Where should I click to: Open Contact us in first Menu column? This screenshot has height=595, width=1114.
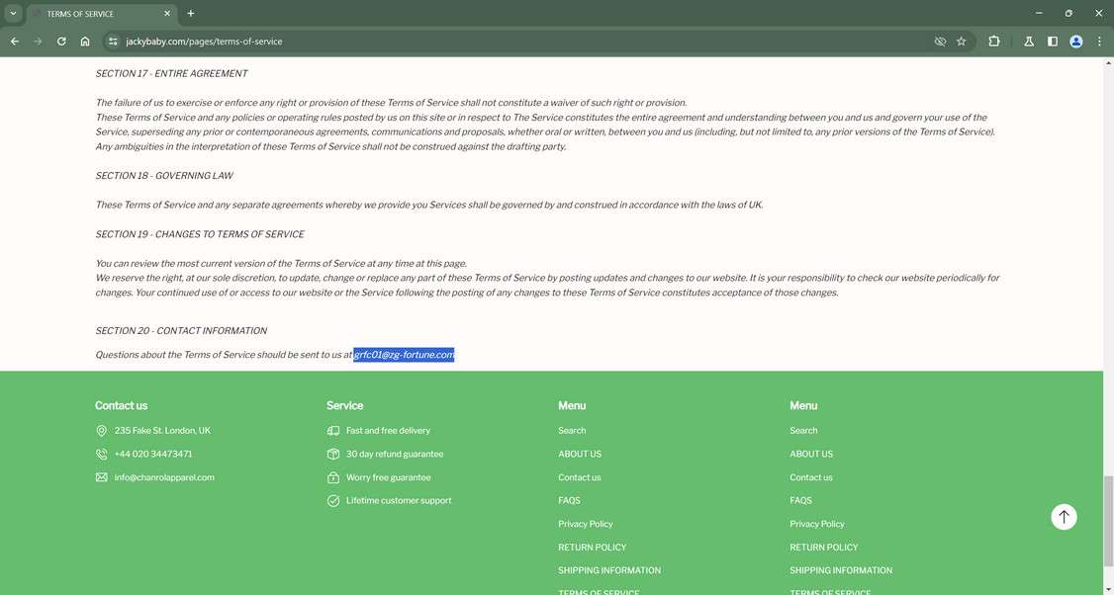(x=580, y=477)
